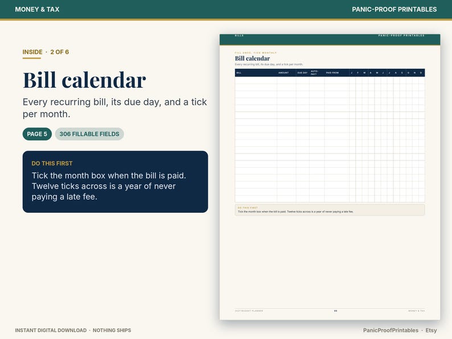Click the Etsy footer text
The image size is (452, 339).
click(431, 330)
